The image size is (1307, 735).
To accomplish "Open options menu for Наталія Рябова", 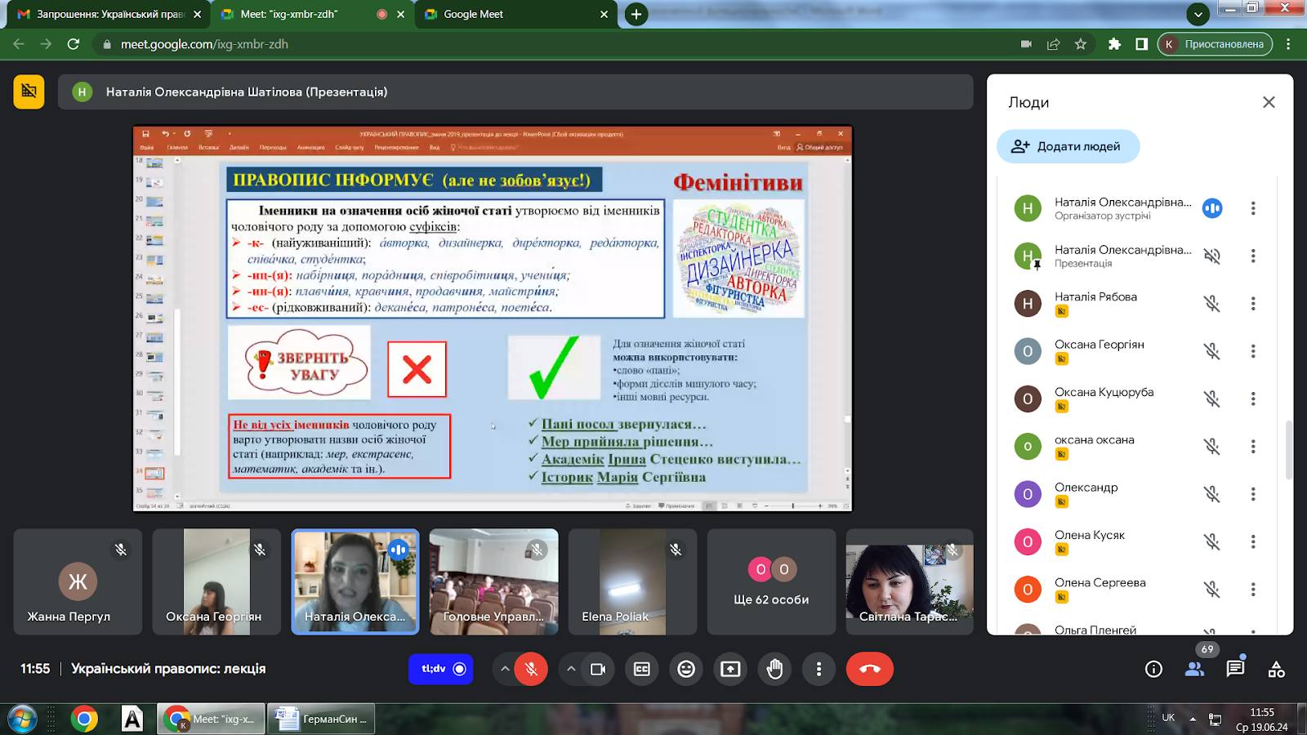I will click(1252, 304).
